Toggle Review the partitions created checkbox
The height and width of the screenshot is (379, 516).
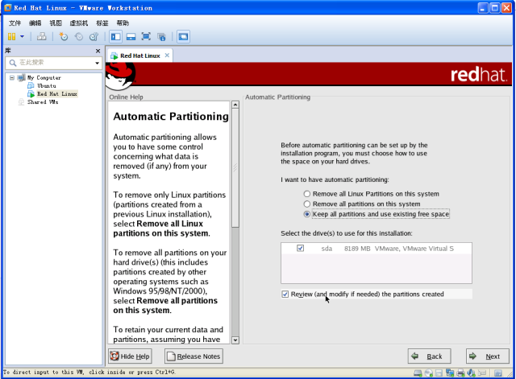tap(285, 295)
